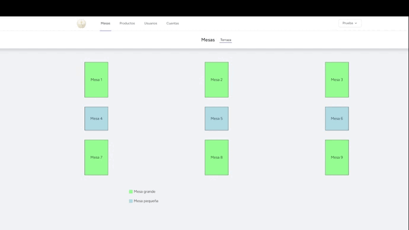409x230 pixels.
Task: Click the restaurant logo icon
Action: click(x=81, y=24)
